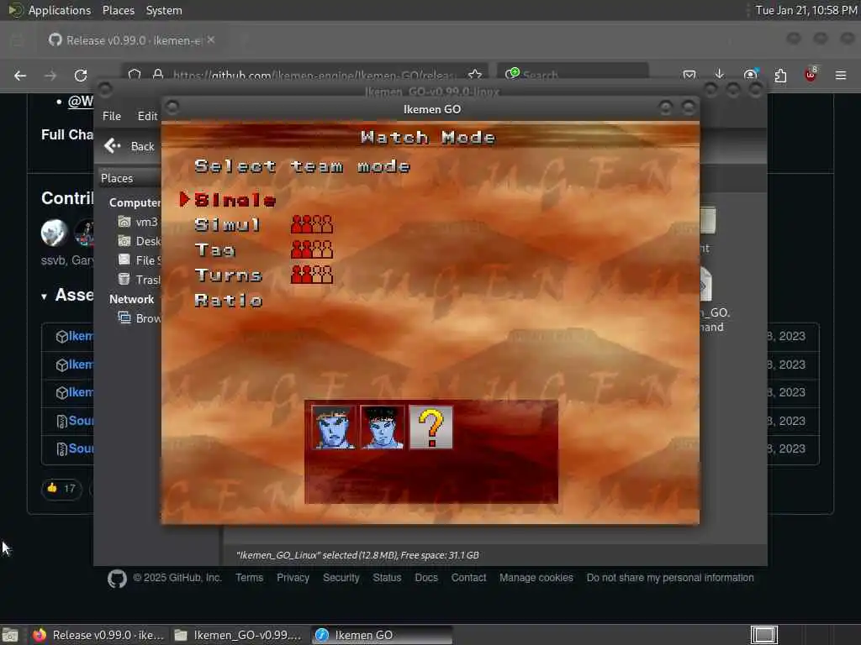The image size is (861, 645).
Task: Choose Simul team mode
Action: coord(227,225)
